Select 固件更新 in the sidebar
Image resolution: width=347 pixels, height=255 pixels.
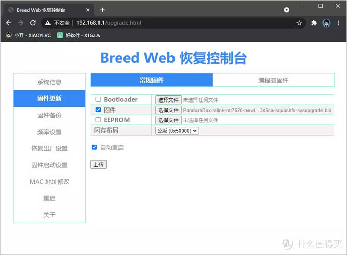(x=49, y=98)
